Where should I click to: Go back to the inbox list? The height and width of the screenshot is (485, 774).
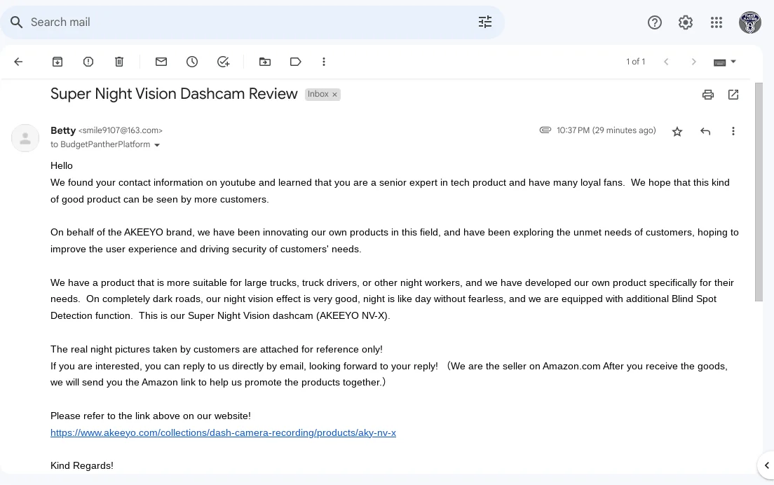(x=18, y=62)
